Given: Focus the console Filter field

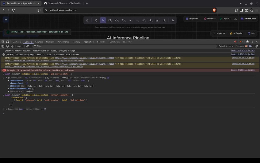Looking at the screenshot, I should (125, 46).
